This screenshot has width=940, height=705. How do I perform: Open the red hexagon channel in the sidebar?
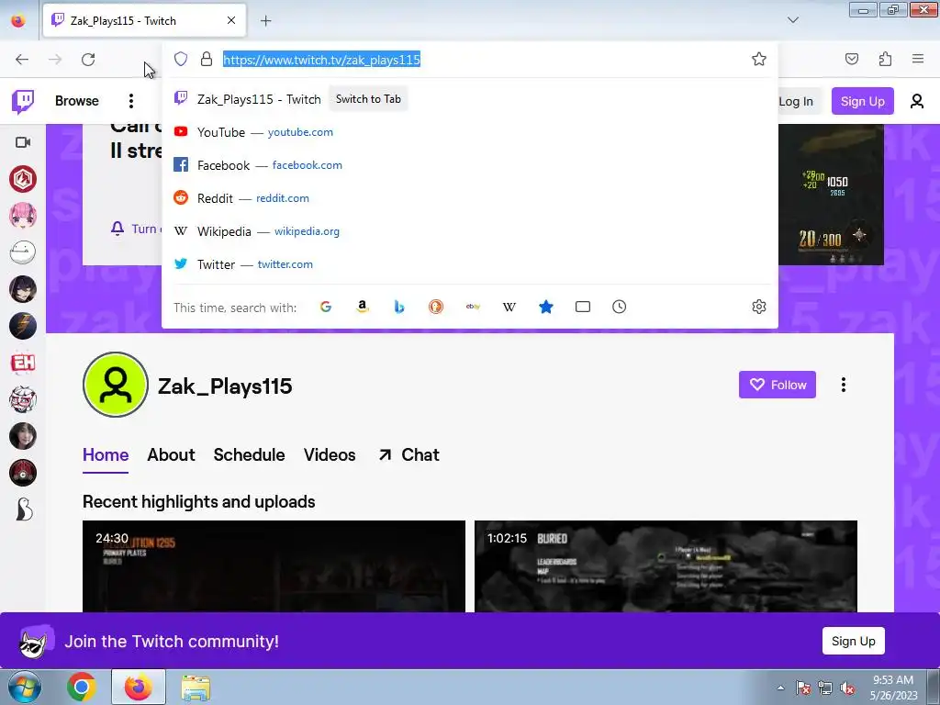coord(23,179)
